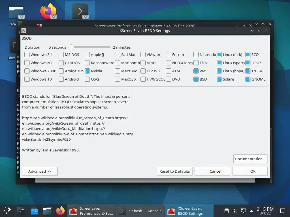Open the Firefox desktop shortcut icon
The width and height of the screenshot is (290, 217).
coord(48,11)
